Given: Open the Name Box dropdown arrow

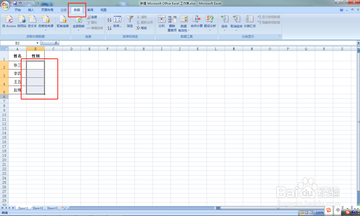Looking at the screenshot, I should [37, 43].
